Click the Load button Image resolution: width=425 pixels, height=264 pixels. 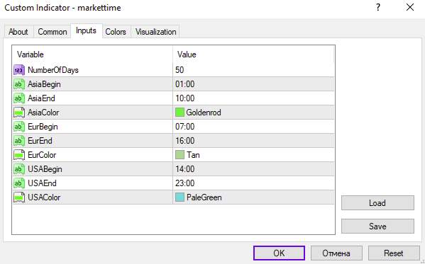coord(377,203)
